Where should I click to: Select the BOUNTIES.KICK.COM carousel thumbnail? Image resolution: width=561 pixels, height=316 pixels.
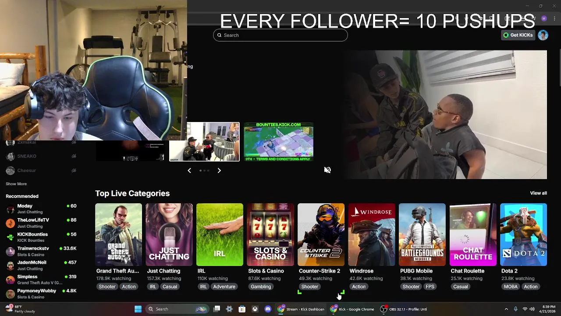279,142
